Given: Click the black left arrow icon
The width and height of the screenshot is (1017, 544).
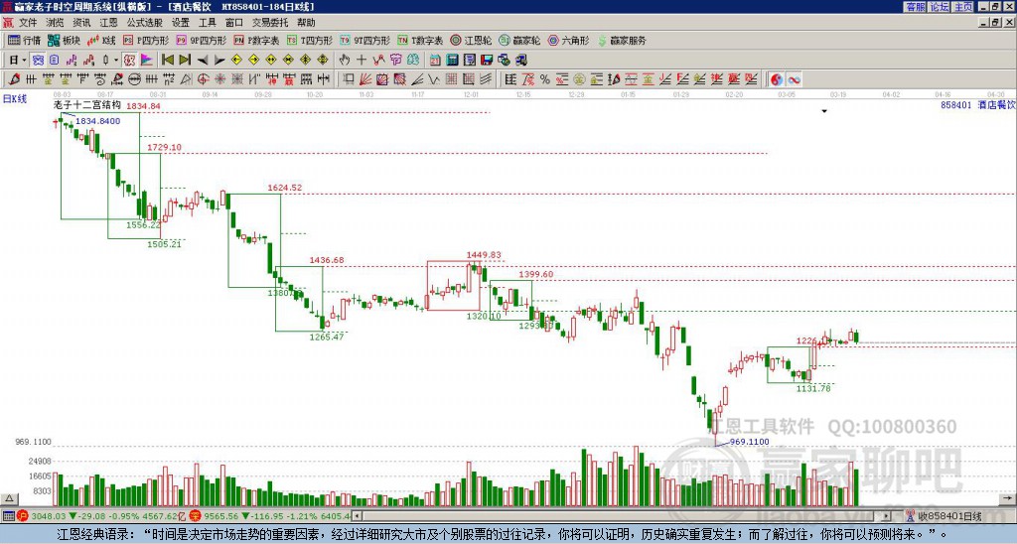Looking at the screenshot, I should click(203, 61).
